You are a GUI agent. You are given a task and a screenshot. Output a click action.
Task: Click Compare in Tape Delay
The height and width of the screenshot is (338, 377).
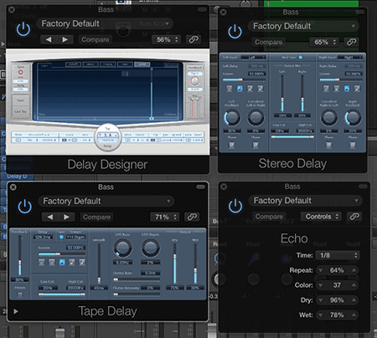tap(96, 217)
